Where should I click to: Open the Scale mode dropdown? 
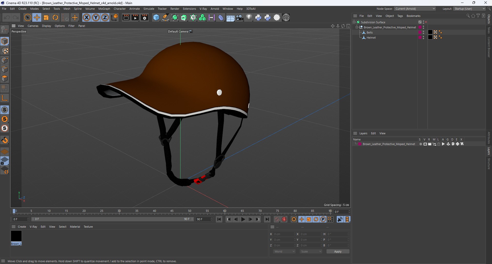[311, 251]
